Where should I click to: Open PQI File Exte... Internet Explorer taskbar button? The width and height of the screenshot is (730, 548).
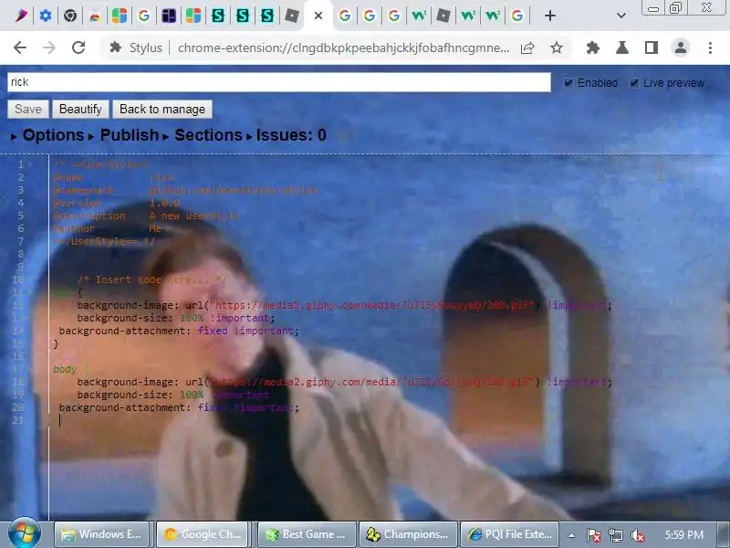(510, 534)
